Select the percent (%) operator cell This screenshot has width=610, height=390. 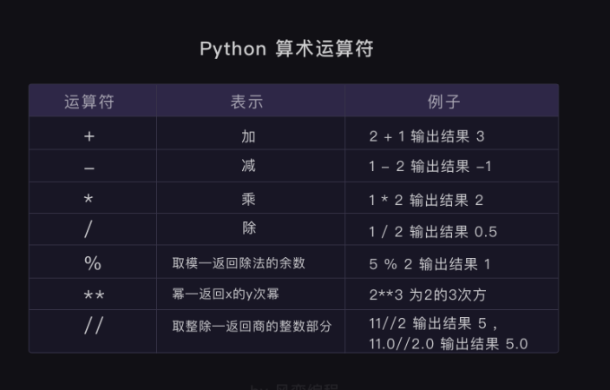coord(92,263)
